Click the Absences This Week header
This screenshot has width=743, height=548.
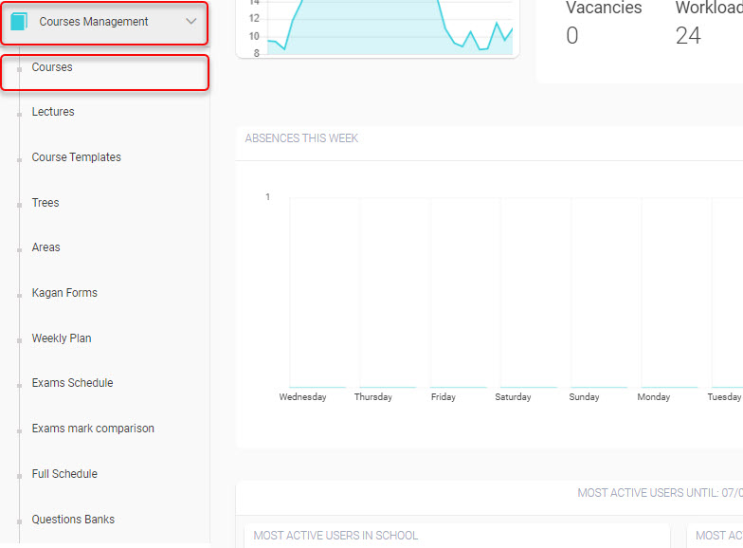(301, 138)
